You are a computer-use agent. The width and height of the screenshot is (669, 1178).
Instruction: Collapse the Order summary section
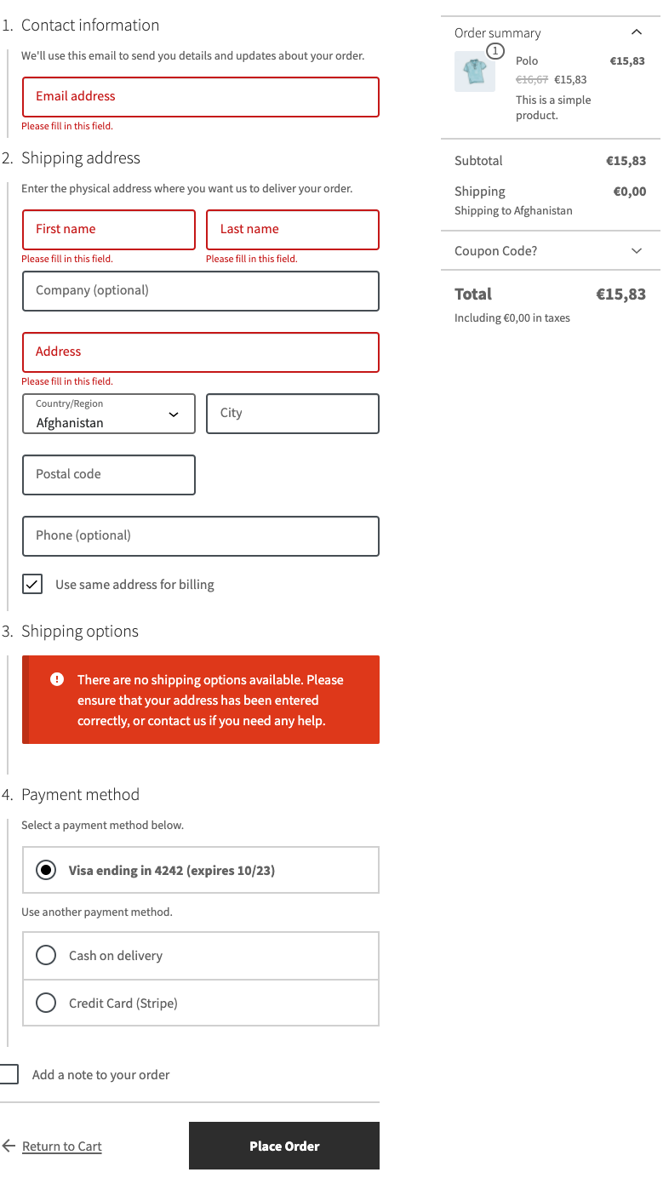tap(637, 31)
